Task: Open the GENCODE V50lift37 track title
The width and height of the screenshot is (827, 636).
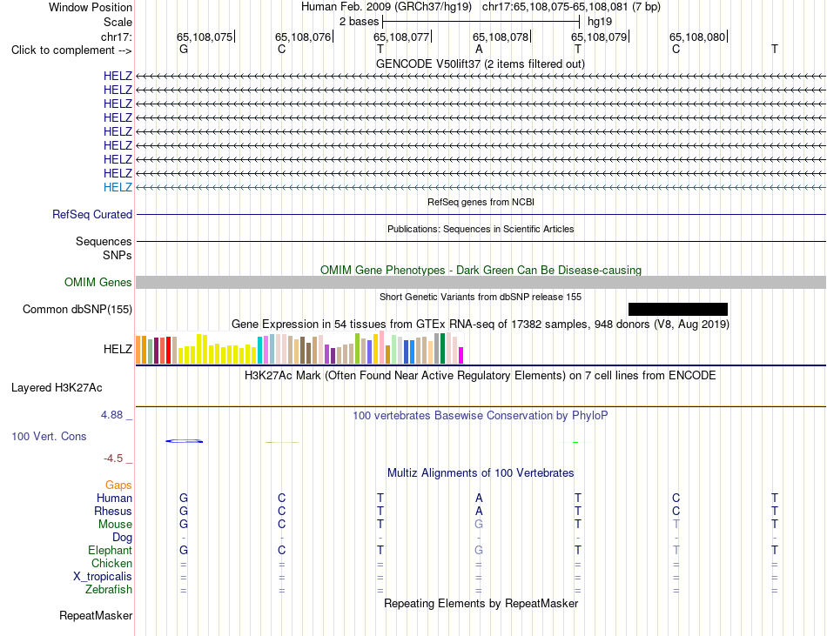Action: click(480, 64)
